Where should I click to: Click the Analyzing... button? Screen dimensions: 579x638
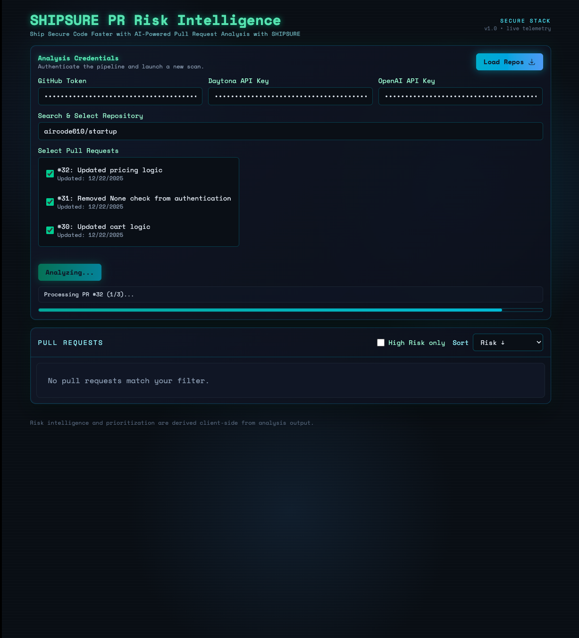[x=70, y=272]
